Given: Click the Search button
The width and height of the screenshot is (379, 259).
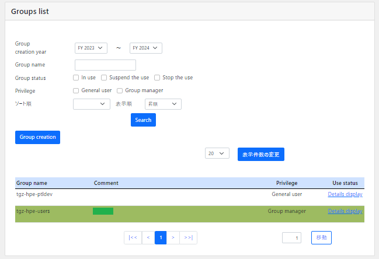Looking at the screenshot, I should (143, 120).
